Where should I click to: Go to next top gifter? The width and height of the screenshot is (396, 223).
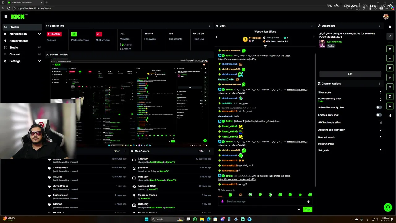314,37
